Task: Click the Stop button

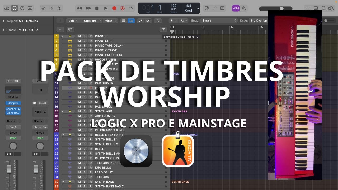Action: 97,8
